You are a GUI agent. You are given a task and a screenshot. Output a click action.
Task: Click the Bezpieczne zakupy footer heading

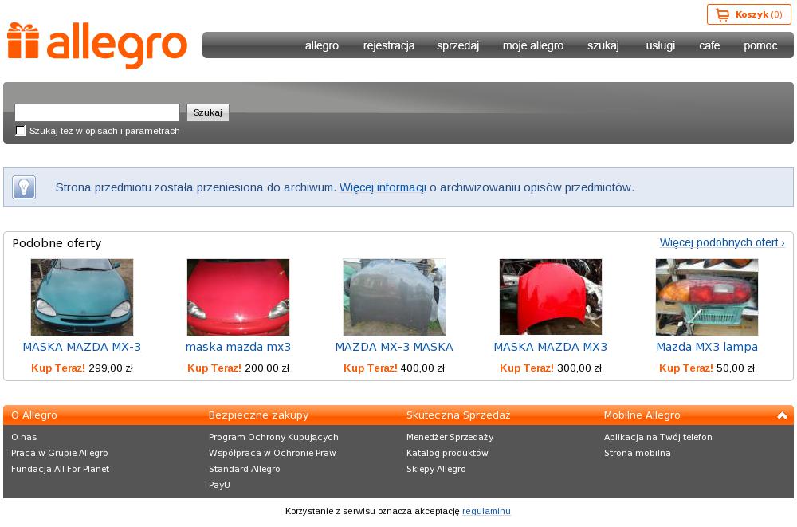click(259, 415)
